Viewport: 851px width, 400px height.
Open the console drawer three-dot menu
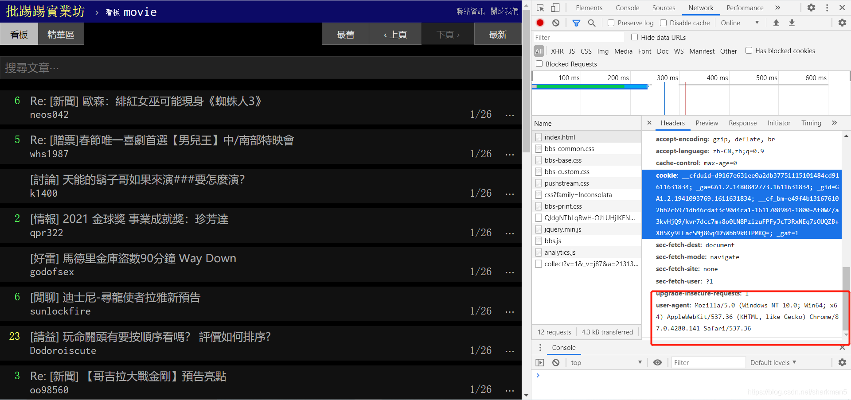tap(540, 348)
